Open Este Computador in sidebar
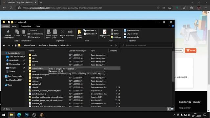Viewport: 210px width, 118px height. 15,76
